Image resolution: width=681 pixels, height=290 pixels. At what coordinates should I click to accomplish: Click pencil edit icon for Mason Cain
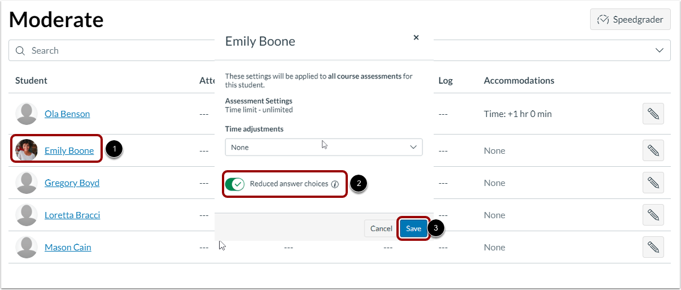point(653,247)
